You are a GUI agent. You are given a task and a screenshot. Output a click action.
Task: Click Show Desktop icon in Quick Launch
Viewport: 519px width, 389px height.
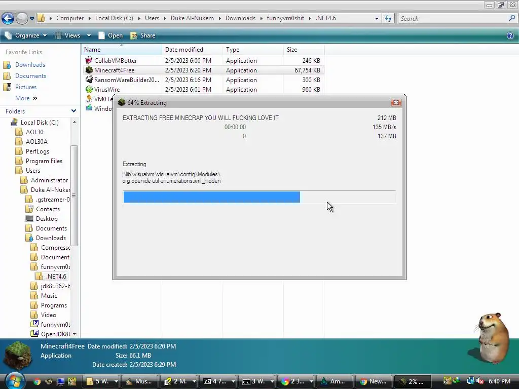(x=60, y=381)
